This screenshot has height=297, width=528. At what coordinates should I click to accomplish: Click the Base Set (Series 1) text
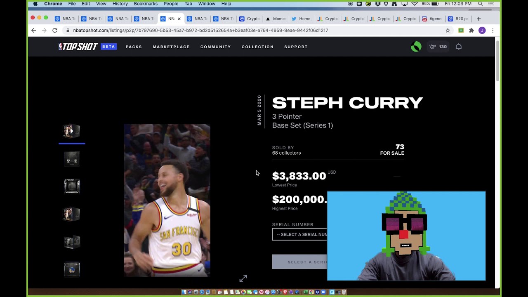(x=302, y=125)
